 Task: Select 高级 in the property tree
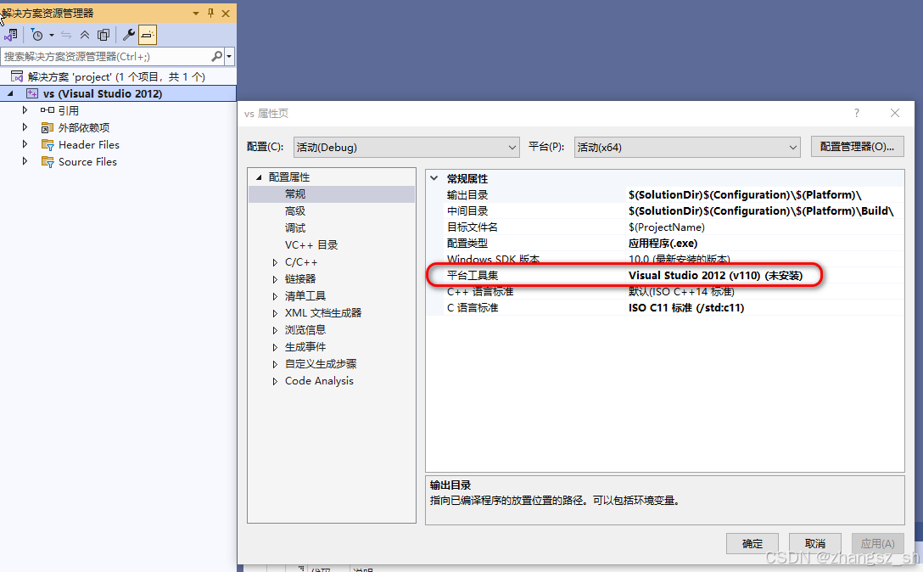point(295,210)
